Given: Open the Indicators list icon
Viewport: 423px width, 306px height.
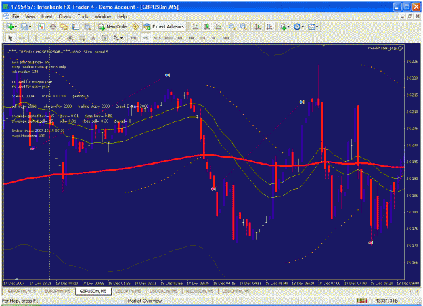Looking at the screenshot, I should pyautogui.click(x=283, y=26).
